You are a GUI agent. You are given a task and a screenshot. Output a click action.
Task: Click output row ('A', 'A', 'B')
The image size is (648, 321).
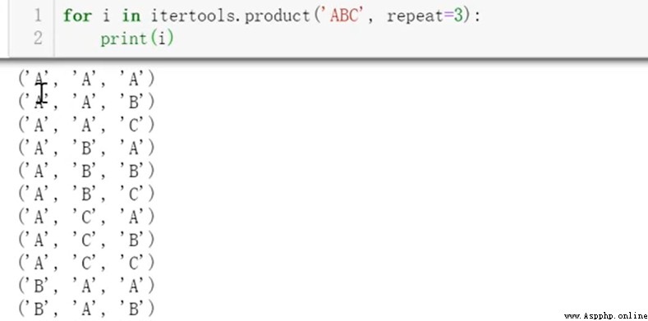[x=86, y=101]
